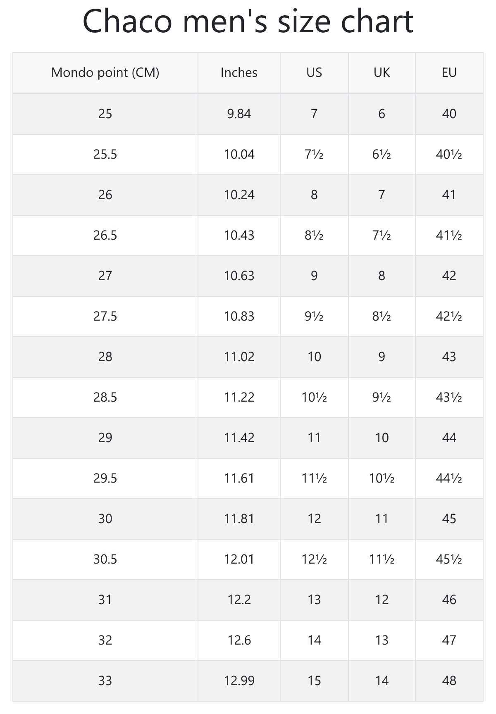Click the EU column header
The width and height of the screenshot is (496, 714).
[449, 73]
